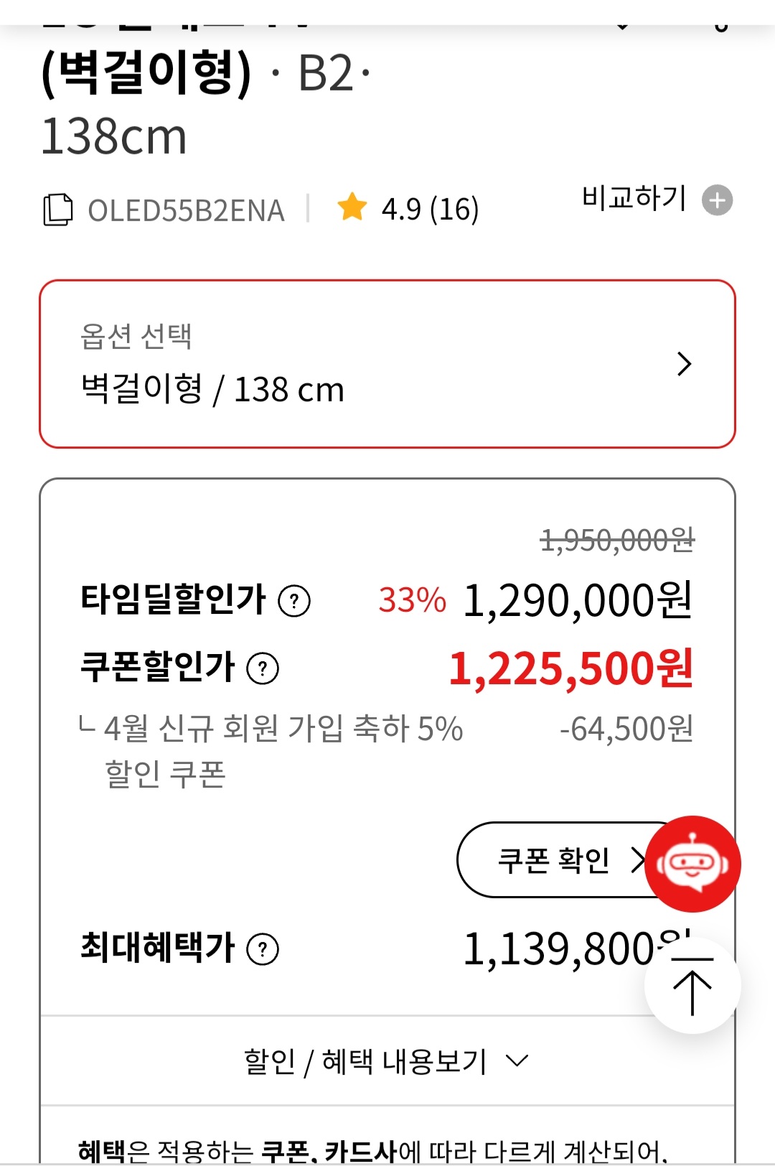Expand 할인 / 혜택 내용보기 chevron

(517, 1060)
